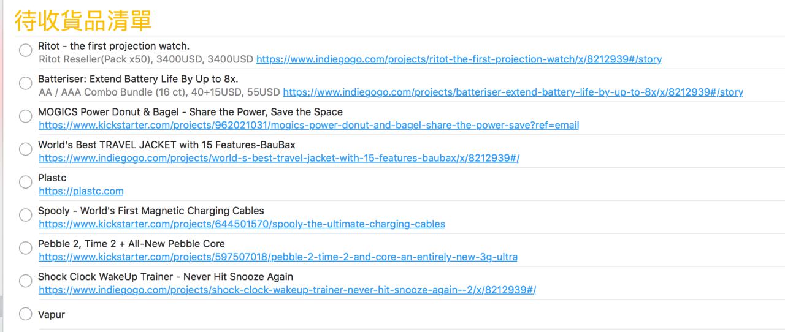This screenshot has width=785, height=332.
Task: Open the Spooly Kickstarter charging cables link
Action: pos(242,224)
